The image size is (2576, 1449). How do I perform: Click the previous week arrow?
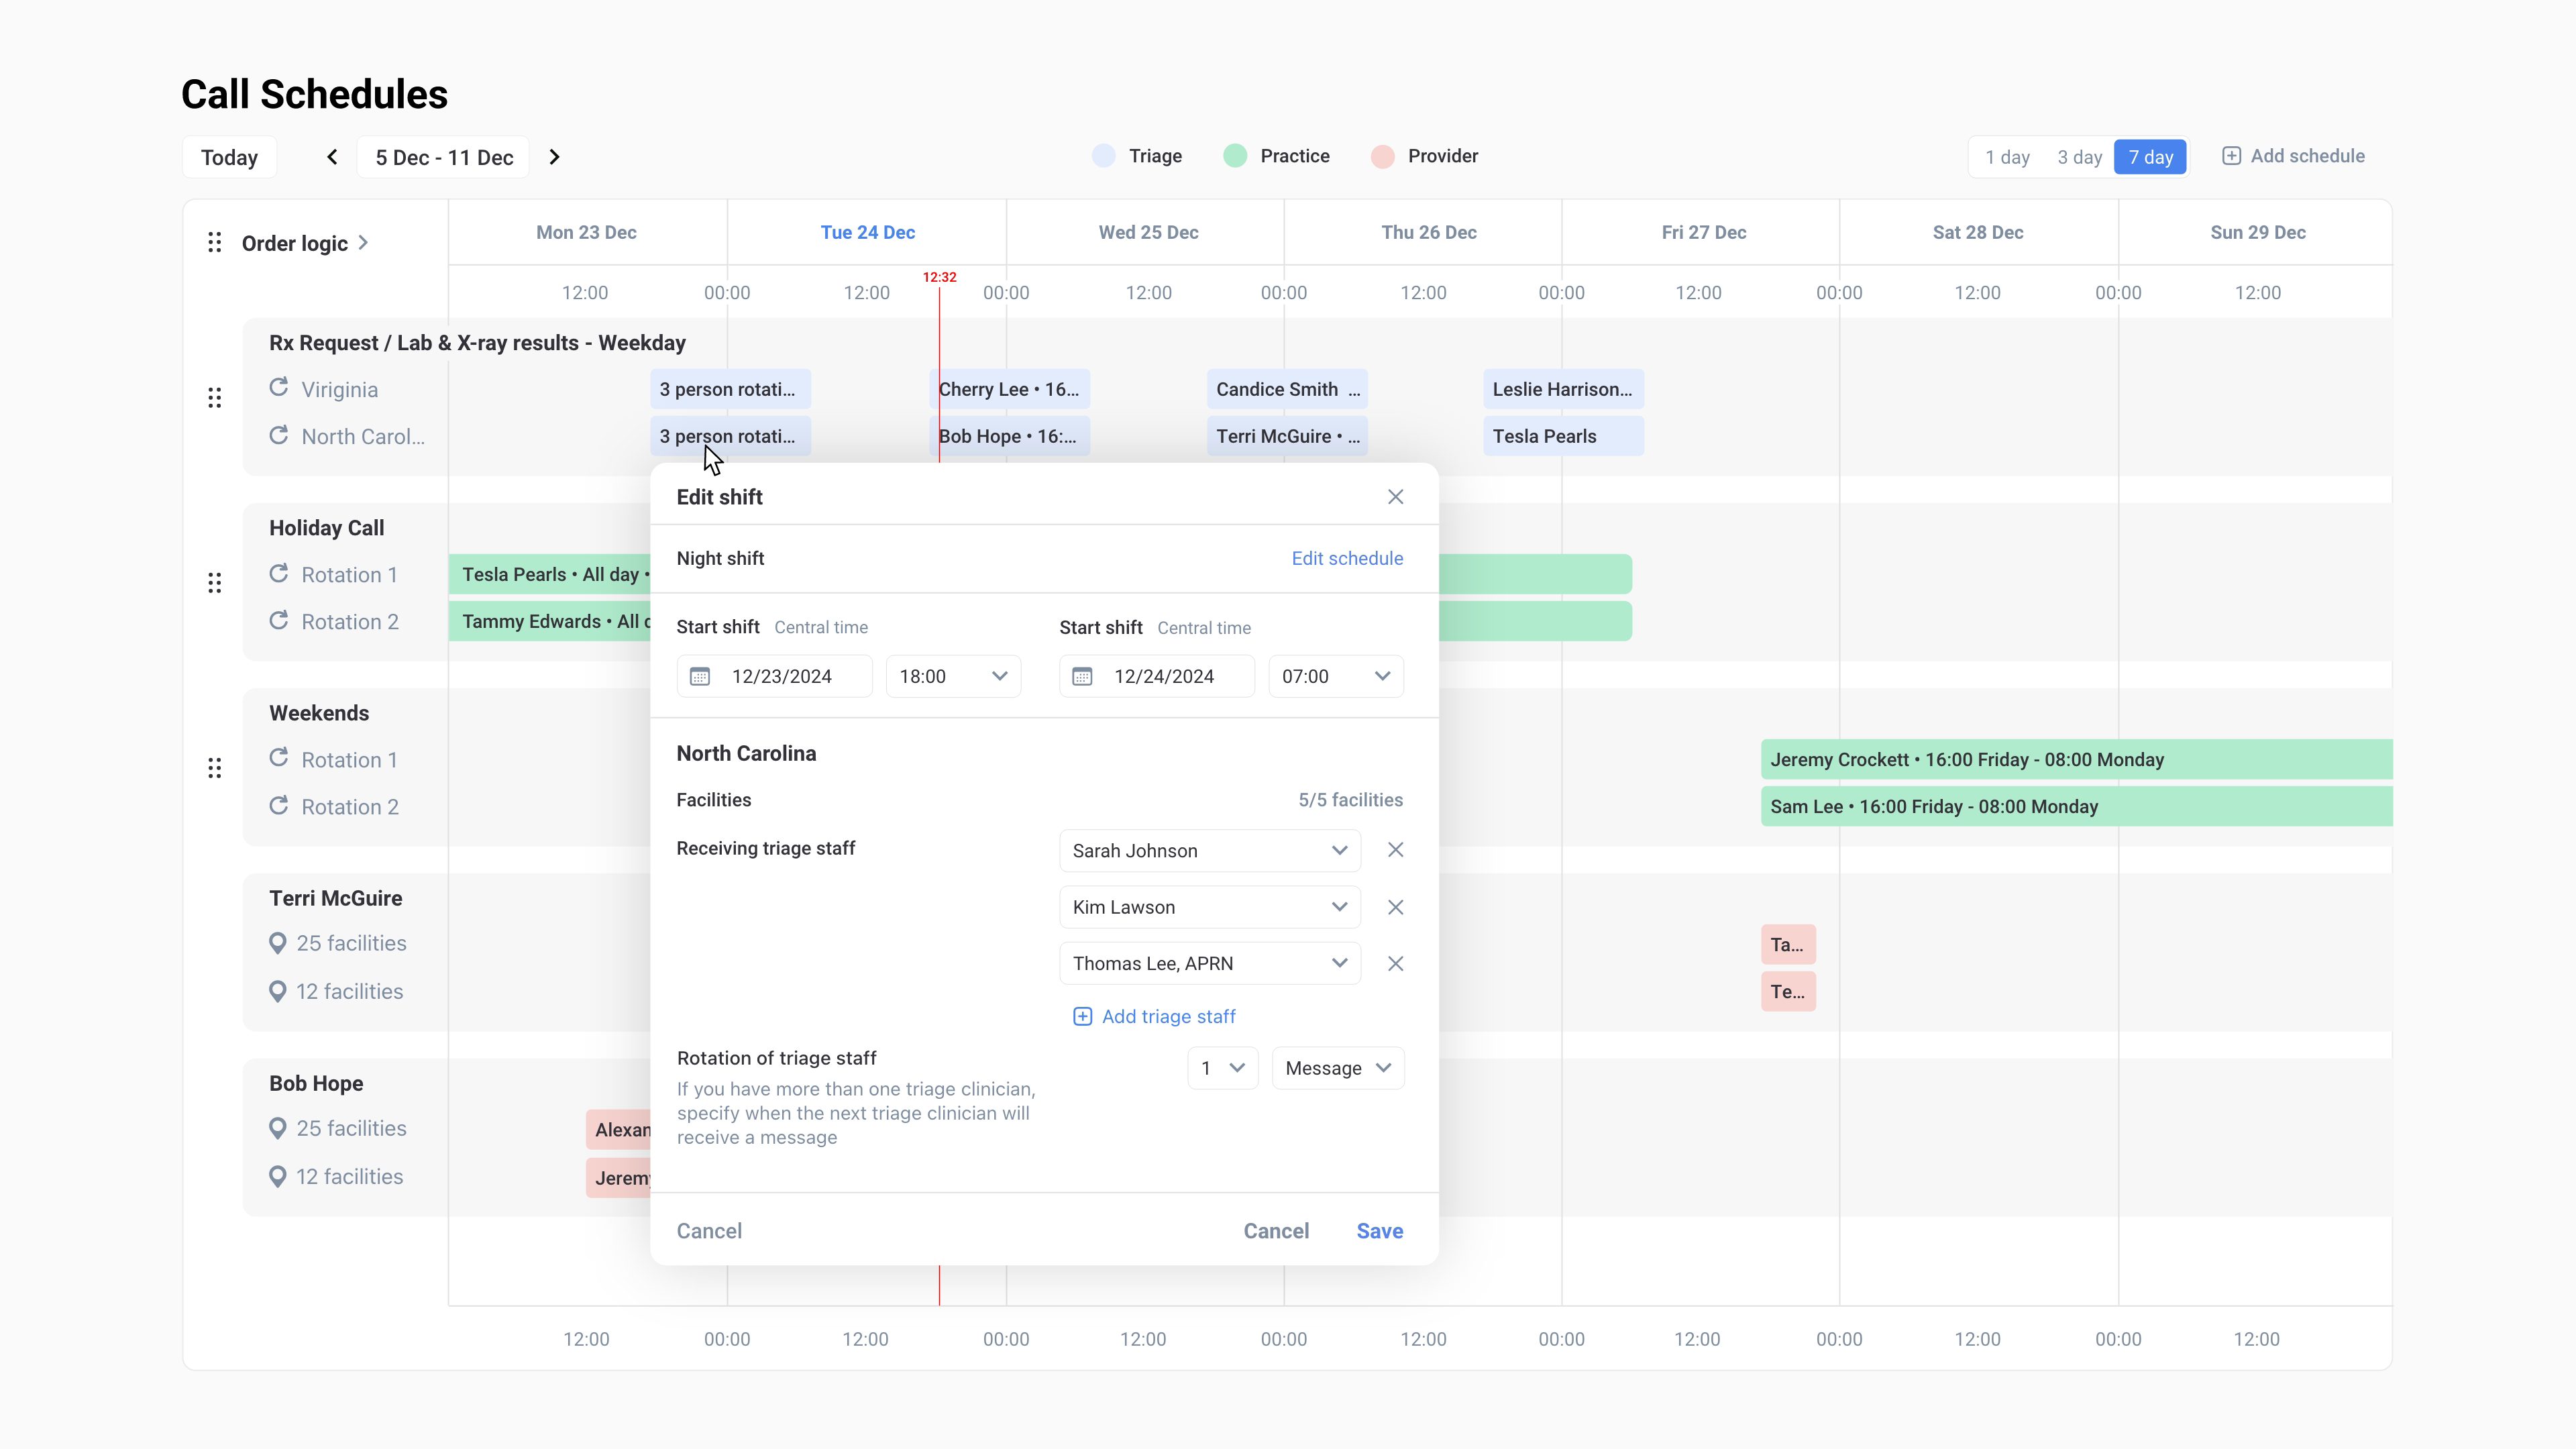[332, 157]
